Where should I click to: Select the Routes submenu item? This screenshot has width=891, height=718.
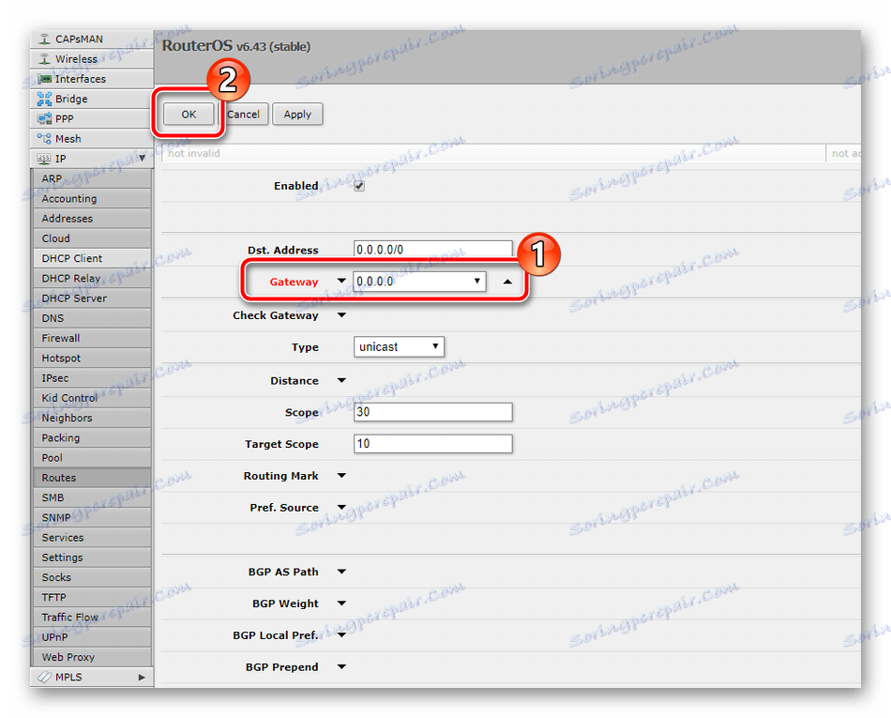tap(93, 478)
